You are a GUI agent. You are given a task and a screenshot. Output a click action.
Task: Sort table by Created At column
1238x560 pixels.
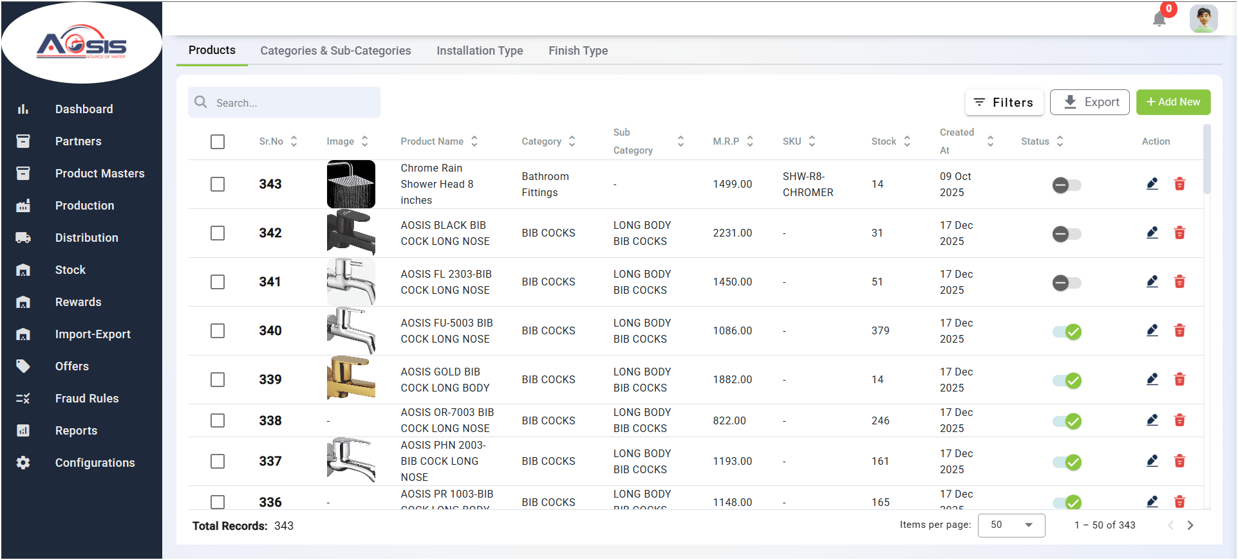click(x=990, y=141)
